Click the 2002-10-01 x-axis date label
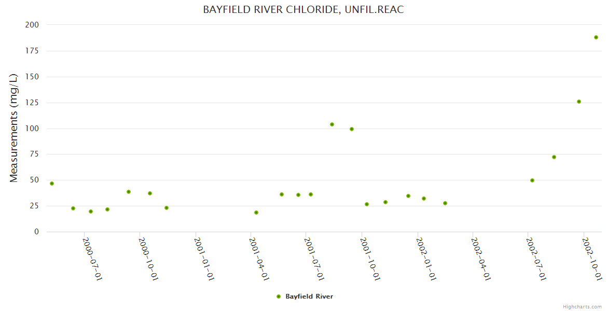The image size is (607, 311). pyautogui.click(x=592, y=259)
